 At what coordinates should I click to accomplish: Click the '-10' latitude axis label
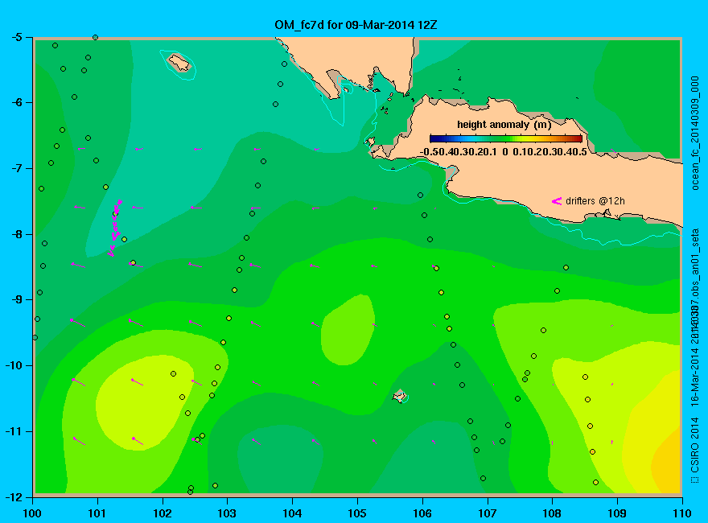(14, 365)
